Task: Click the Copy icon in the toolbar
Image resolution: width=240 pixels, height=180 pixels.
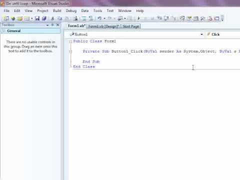Action: (x=59, y=18)
